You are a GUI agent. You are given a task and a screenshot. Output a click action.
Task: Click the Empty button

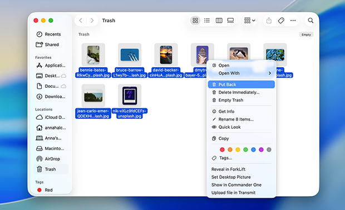coord(306,34)
